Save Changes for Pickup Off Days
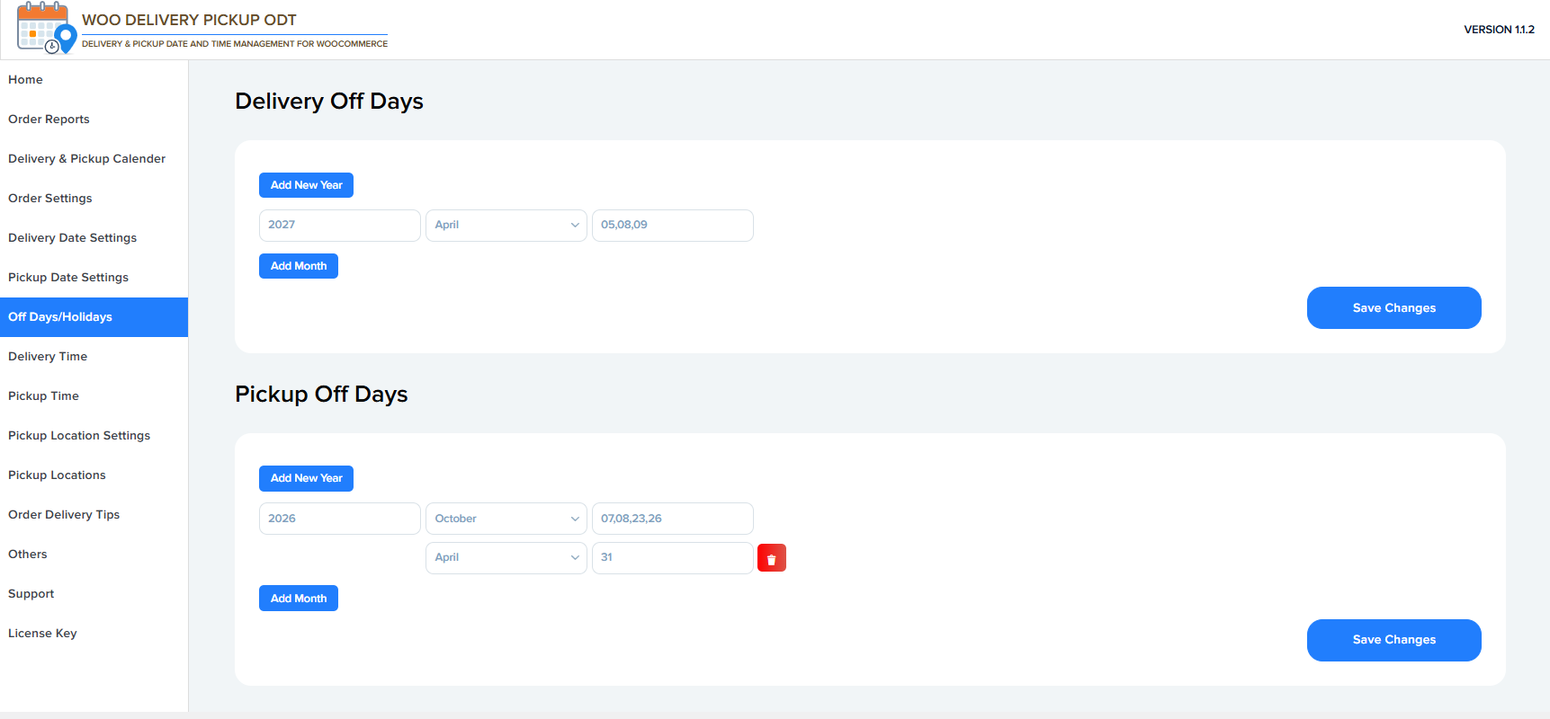Image resolution: width=1550 pixels, height=719 pixels. pos(1393,640)
